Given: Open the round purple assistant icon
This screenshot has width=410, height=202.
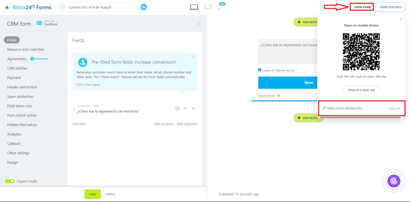Looking at the screenshot, I should click(394, 181).
